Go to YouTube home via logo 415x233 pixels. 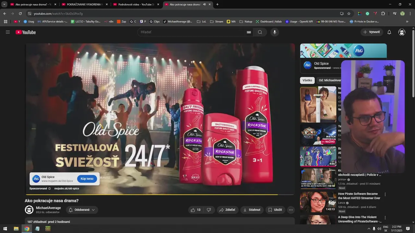click(26, 32)
